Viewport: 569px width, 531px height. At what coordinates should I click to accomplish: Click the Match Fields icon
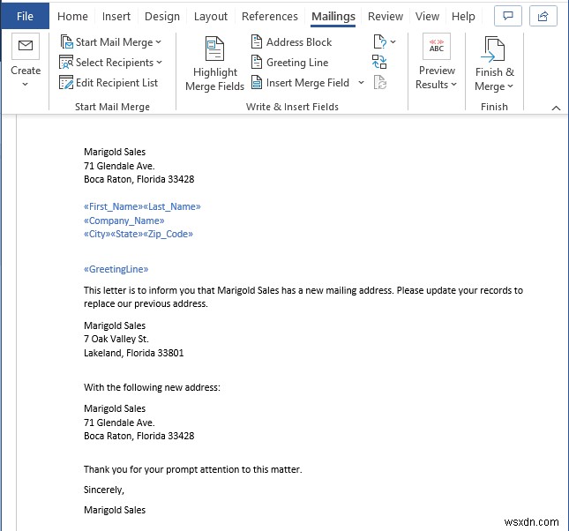379,63
